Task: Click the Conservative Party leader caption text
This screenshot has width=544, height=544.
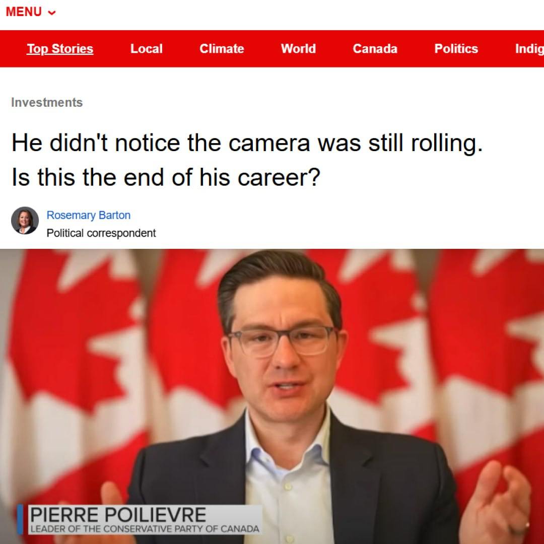Action: coord(145,529)
